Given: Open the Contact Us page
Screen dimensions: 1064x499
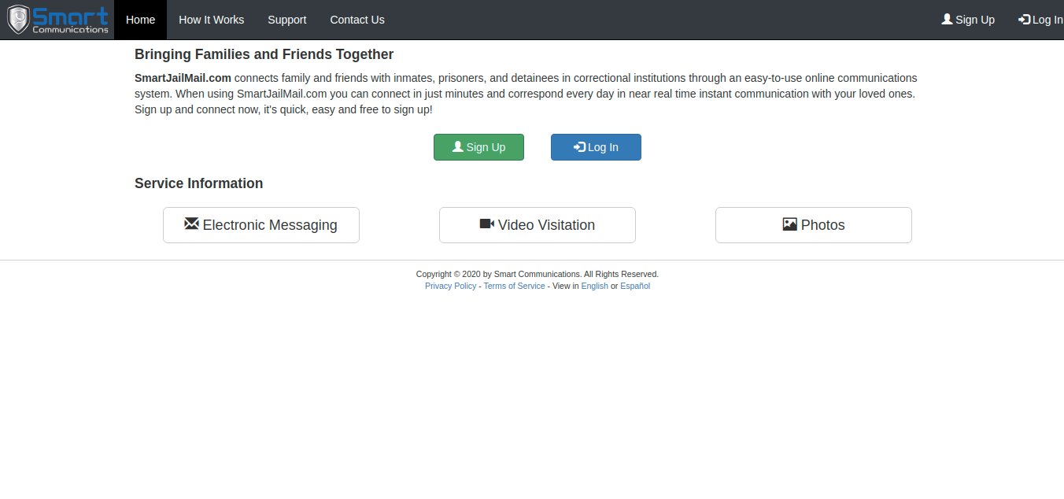Looking at the screenshot, I should [x=357, y=19].
